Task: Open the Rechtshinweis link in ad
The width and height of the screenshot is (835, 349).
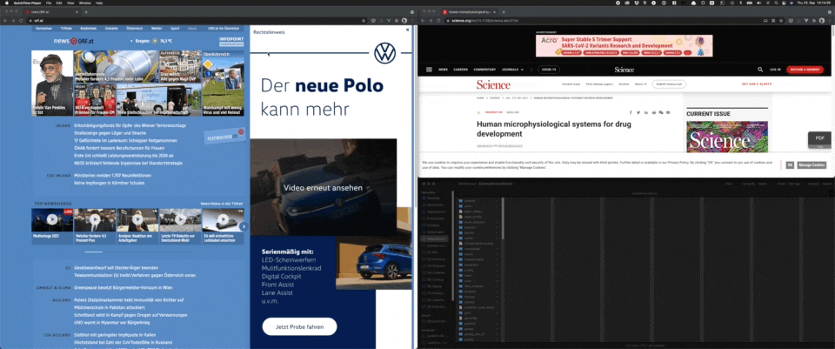Action: [269, 32]
